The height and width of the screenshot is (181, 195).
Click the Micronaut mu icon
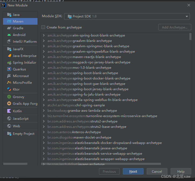(9, 76)
